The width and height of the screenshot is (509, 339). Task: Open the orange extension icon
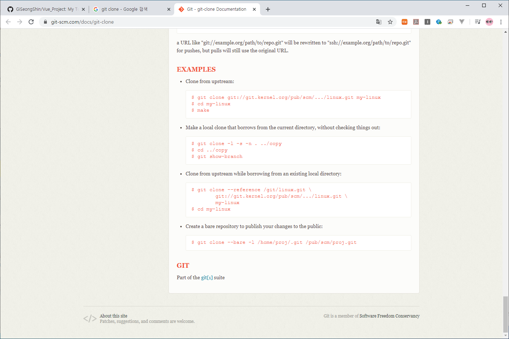coord(405,22)
